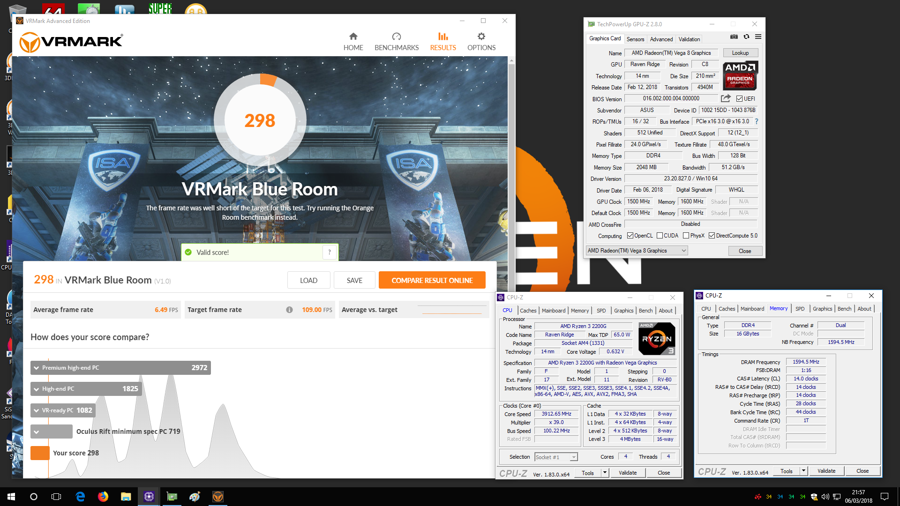Viewport: 900px width, 506px height.
Task: Toggle the CUDA checkbox in GPU-Z
Action: tap(660, 236)
